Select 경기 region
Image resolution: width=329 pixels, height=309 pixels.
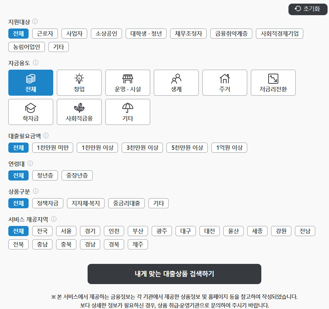(90, 231)
